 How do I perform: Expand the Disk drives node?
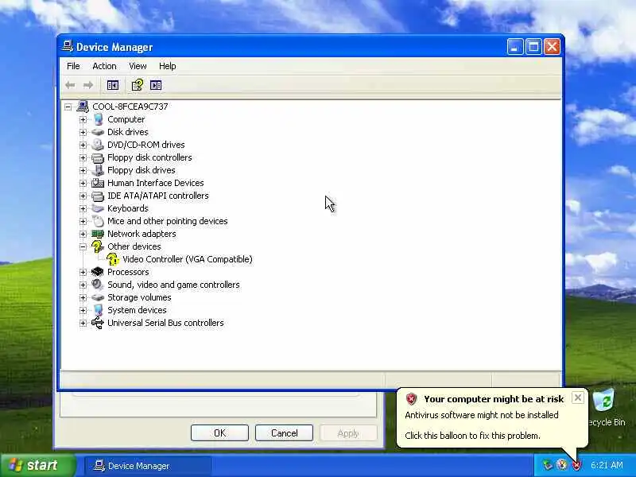click(83, 132)
